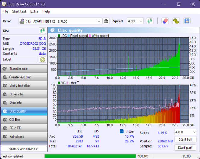The width and height of the screenshot is (200, 159).
Task: Click the CD Bler sidebar icon
Action: pos(5,120)
